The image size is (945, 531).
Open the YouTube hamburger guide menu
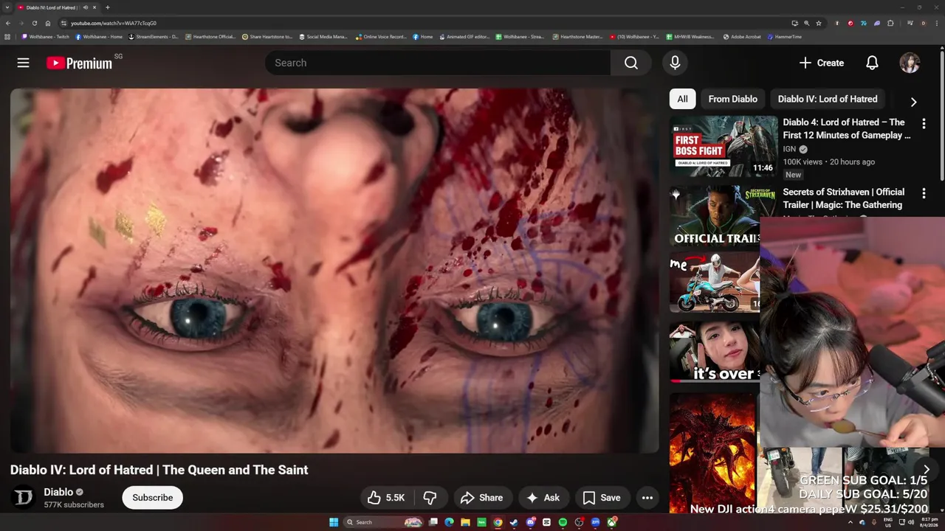(23, 63)
